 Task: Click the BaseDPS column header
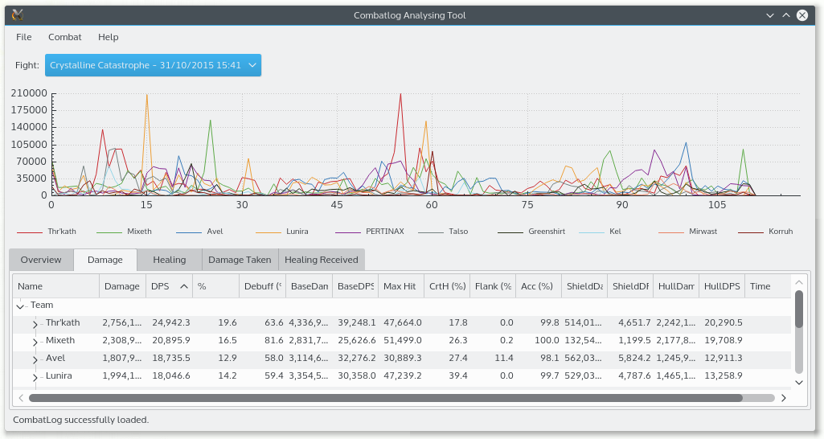355,286
